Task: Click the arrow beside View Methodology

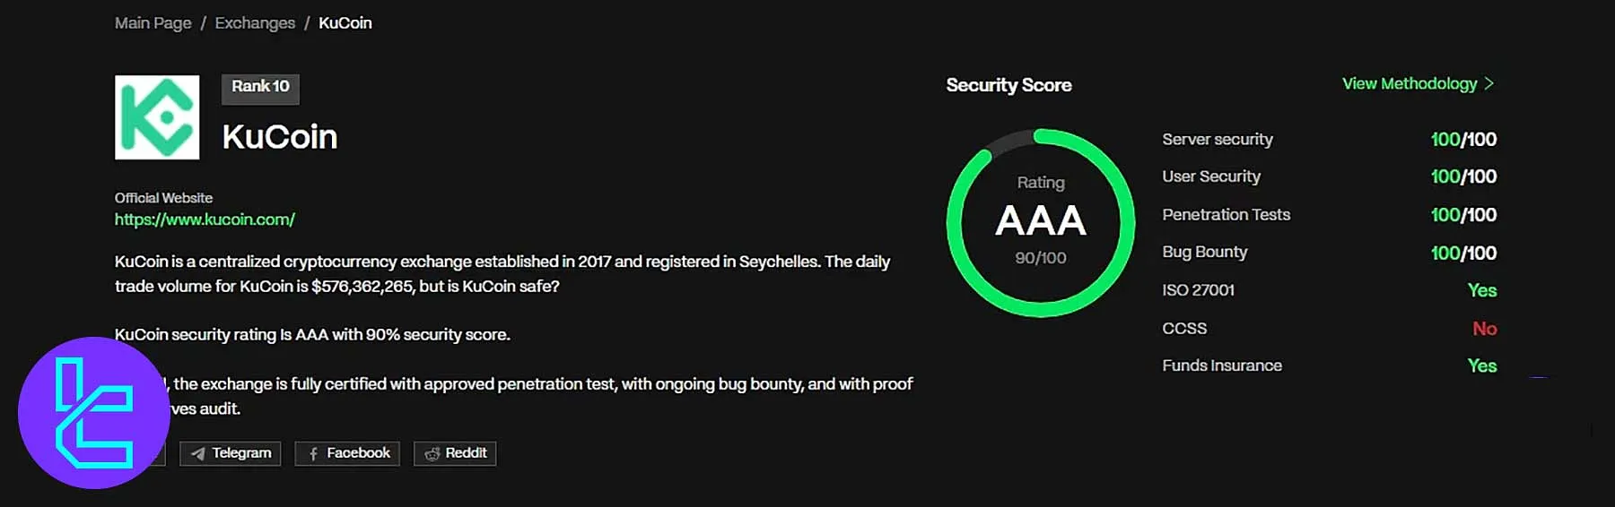Action: 1489,83
